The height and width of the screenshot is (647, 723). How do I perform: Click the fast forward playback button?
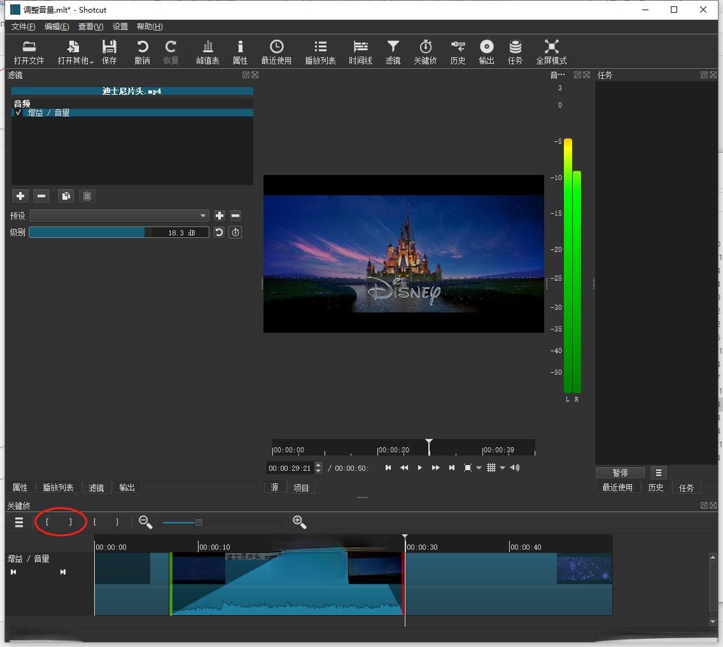point(436,468)
